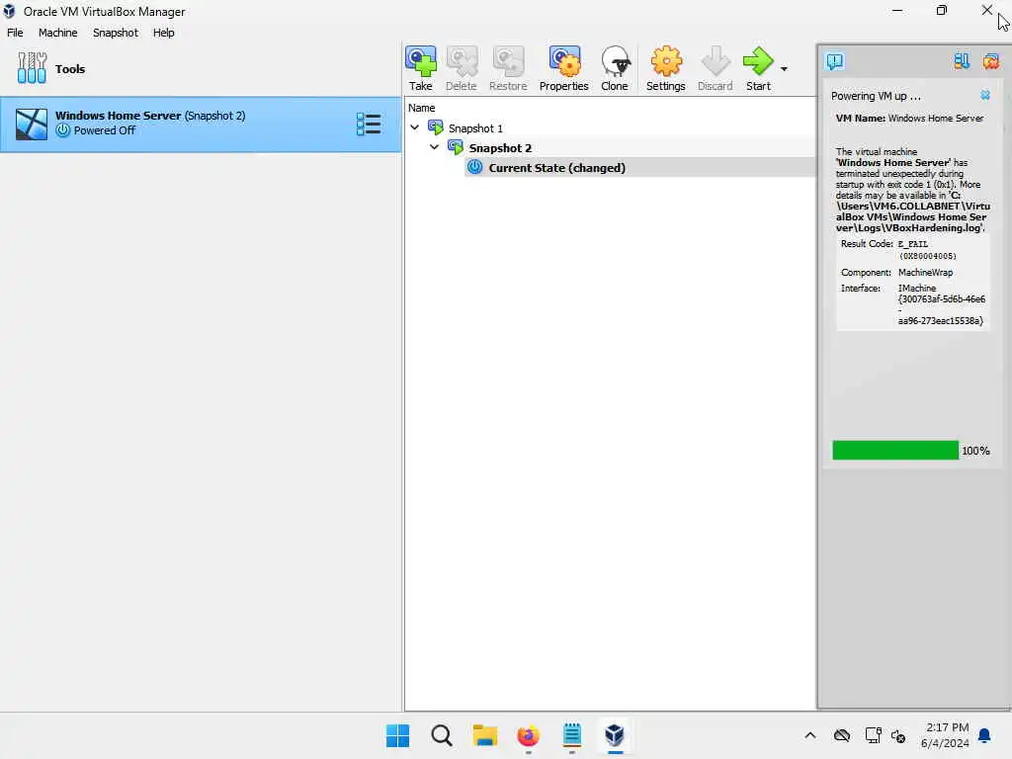This screenshot has height=759, width=1012.
Task: Click the Windows Home Server VM icon
Action: pyautogui.click(x=32, y=124)
